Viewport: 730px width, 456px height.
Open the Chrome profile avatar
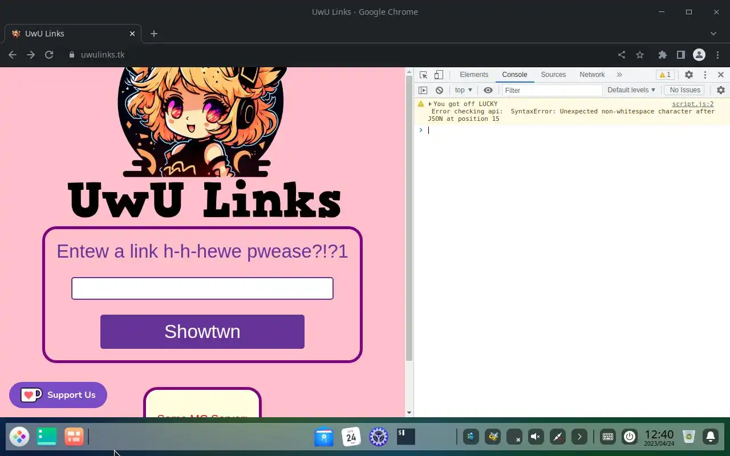coord(699,55)
